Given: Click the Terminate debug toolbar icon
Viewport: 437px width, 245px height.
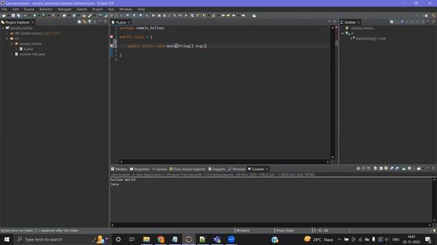Looking at the screenshot, I should click(x=165, y=16).
